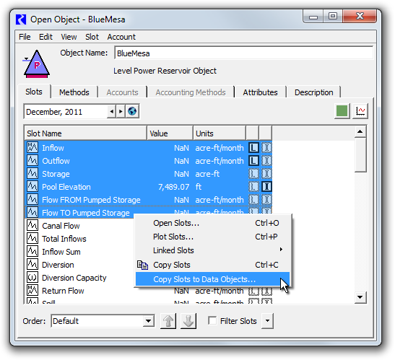Select the Return Flow slot row
Screen dimensions: 395x360
[x=148, y=291]
